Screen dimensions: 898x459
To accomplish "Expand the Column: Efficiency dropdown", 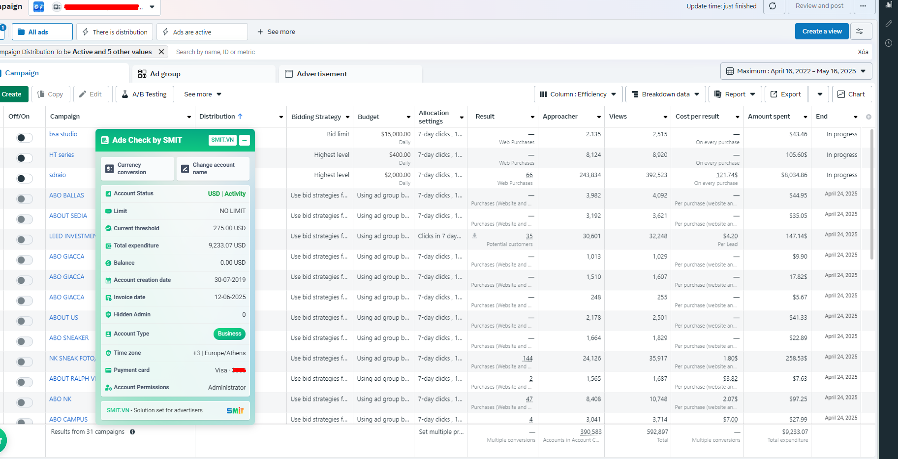I will point(578,94).
